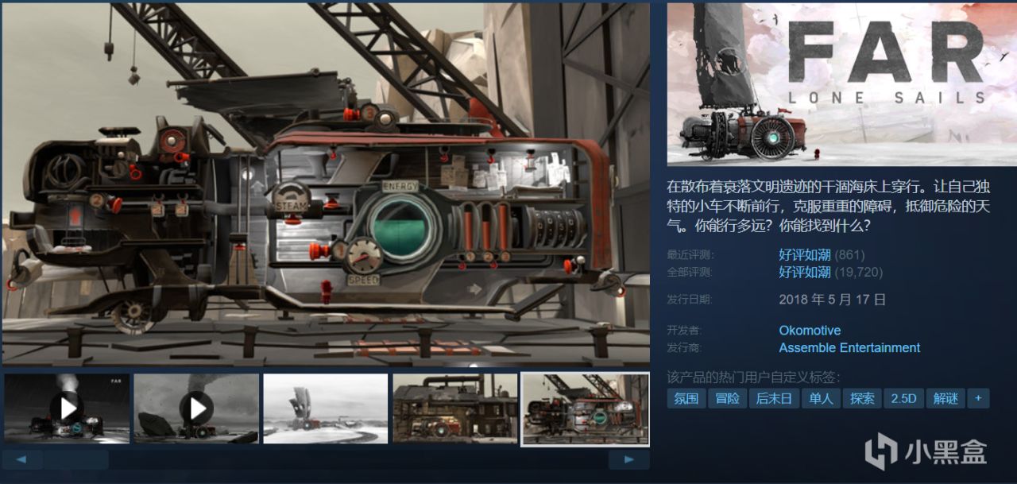Click the 好评如潮 overall reviews link

[806, 272]
